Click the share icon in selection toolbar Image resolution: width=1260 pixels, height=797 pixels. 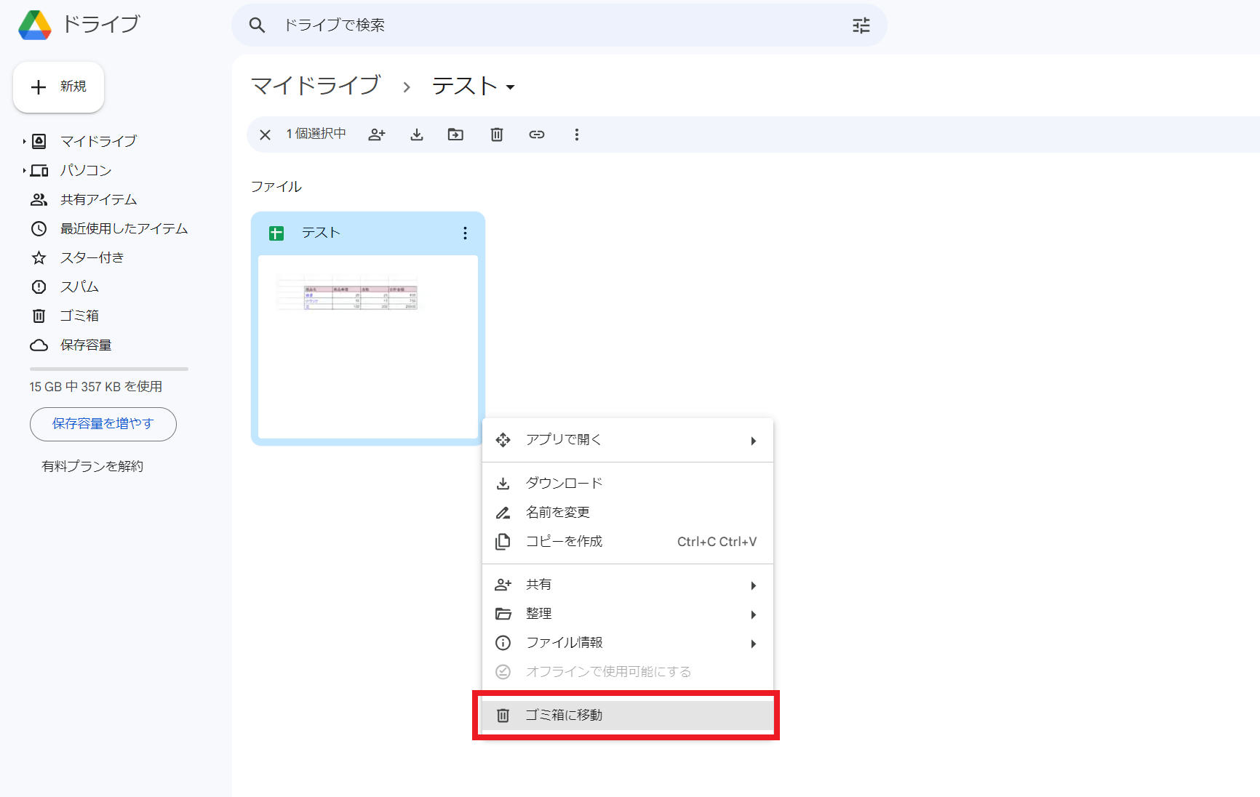pos(376,135)
